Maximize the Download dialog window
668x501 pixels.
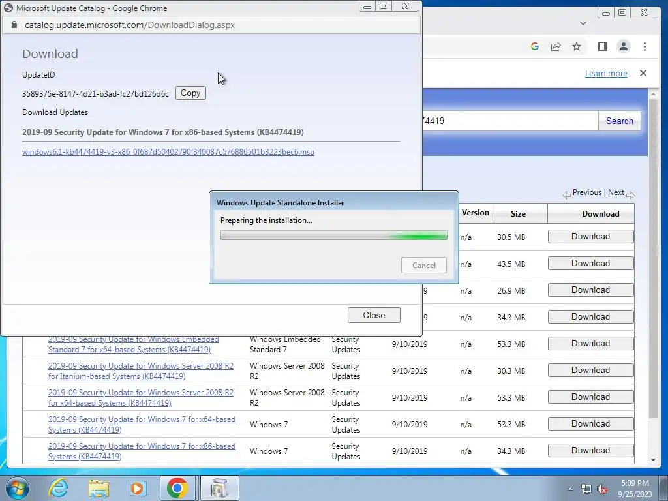(x=384, y=6)
